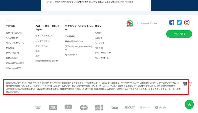Viewport: 198px width, 113px height.
Task: Open ベッティングルール link
Action: click(15, 43)
